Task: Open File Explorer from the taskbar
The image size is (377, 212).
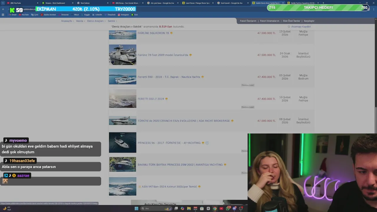Action: 189,208
